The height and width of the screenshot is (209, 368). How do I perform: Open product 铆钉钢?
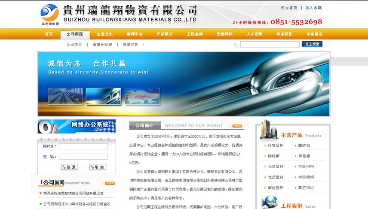point(274,156)
